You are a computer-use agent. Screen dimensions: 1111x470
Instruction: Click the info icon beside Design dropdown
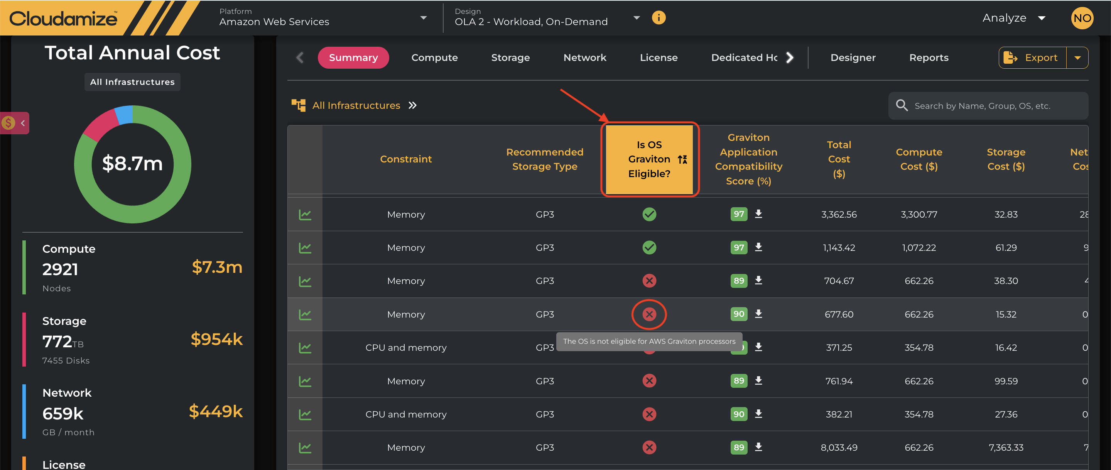658,18
